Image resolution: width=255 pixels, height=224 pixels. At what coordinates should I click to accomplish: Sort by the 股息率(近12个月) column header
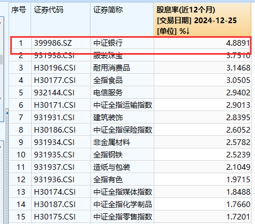click(202, 20)
